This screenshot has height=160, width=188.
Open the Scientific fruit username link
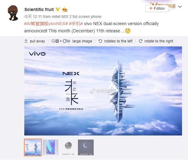tap(39, 9)
